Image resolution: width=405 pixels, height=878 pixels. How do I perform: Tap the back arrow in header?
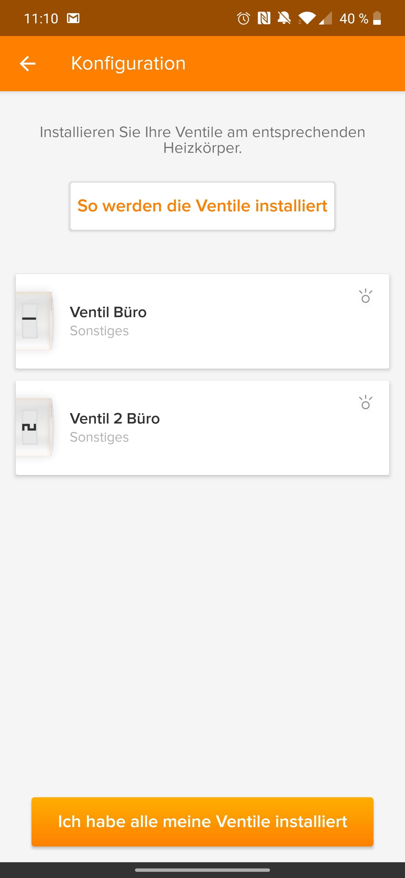point(28,63)
